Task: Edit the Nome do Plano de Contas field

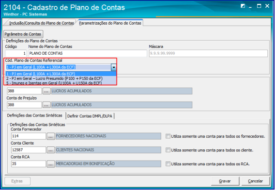Action: click(88, 53)
